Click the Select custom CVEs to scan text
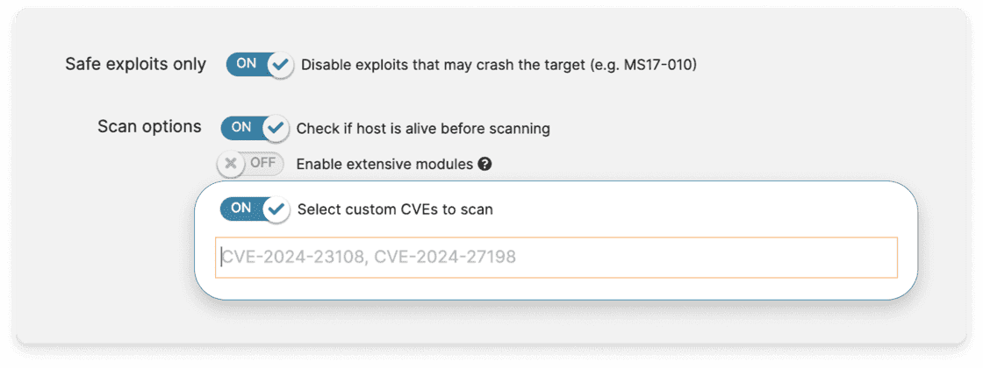Viewport: 983px width, 368px height. [395, 209]
